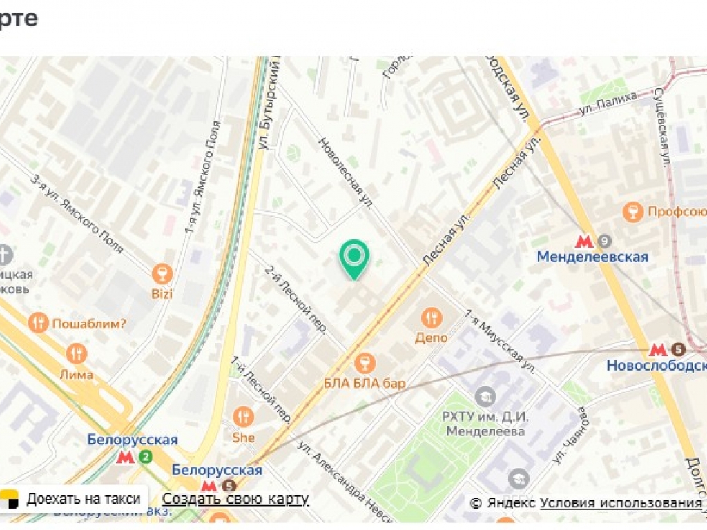Viewport: 707px width, 530px height.
Task: Select the Лима restaurant icon
Action: (x=77, y=354)
